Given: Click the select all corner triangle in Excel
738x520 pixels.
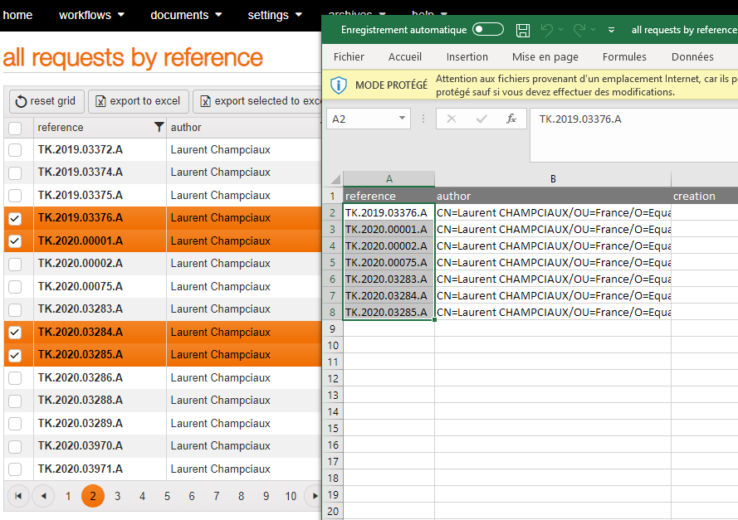Looking at the screenshot, I should click(x=335, y=179).
